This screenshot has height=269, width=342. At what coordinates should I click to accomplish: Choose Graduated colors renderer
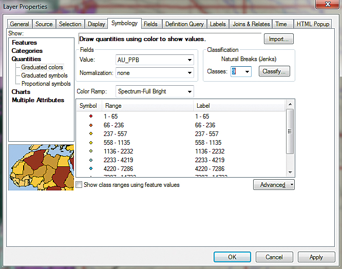pyautogui.click(x=42, y=67)
